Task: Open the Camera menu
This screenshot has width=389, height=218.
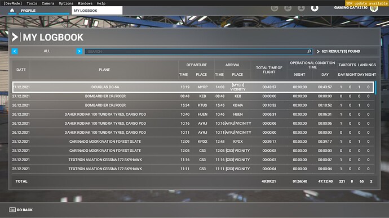Action: click(48, 3)
